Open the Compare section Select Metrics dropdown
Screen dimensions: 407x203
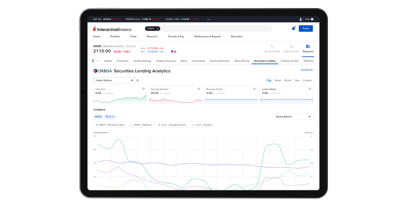(293, 116)
